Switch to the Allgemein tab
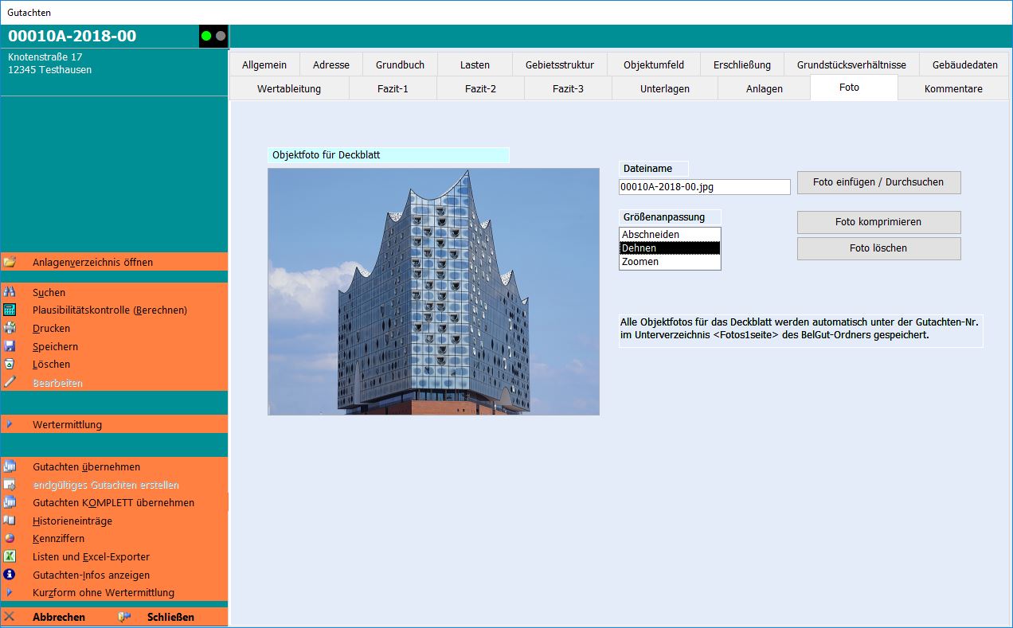The image size is (1013, 628). coord(264,64)
